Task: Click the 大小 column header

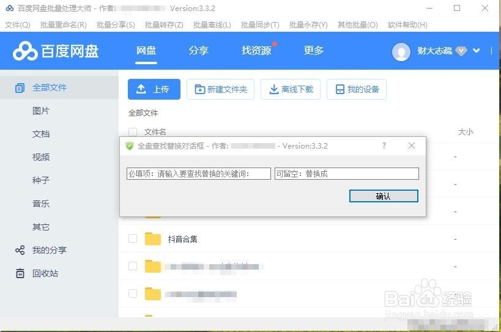Action: click(x=466, y=132)
